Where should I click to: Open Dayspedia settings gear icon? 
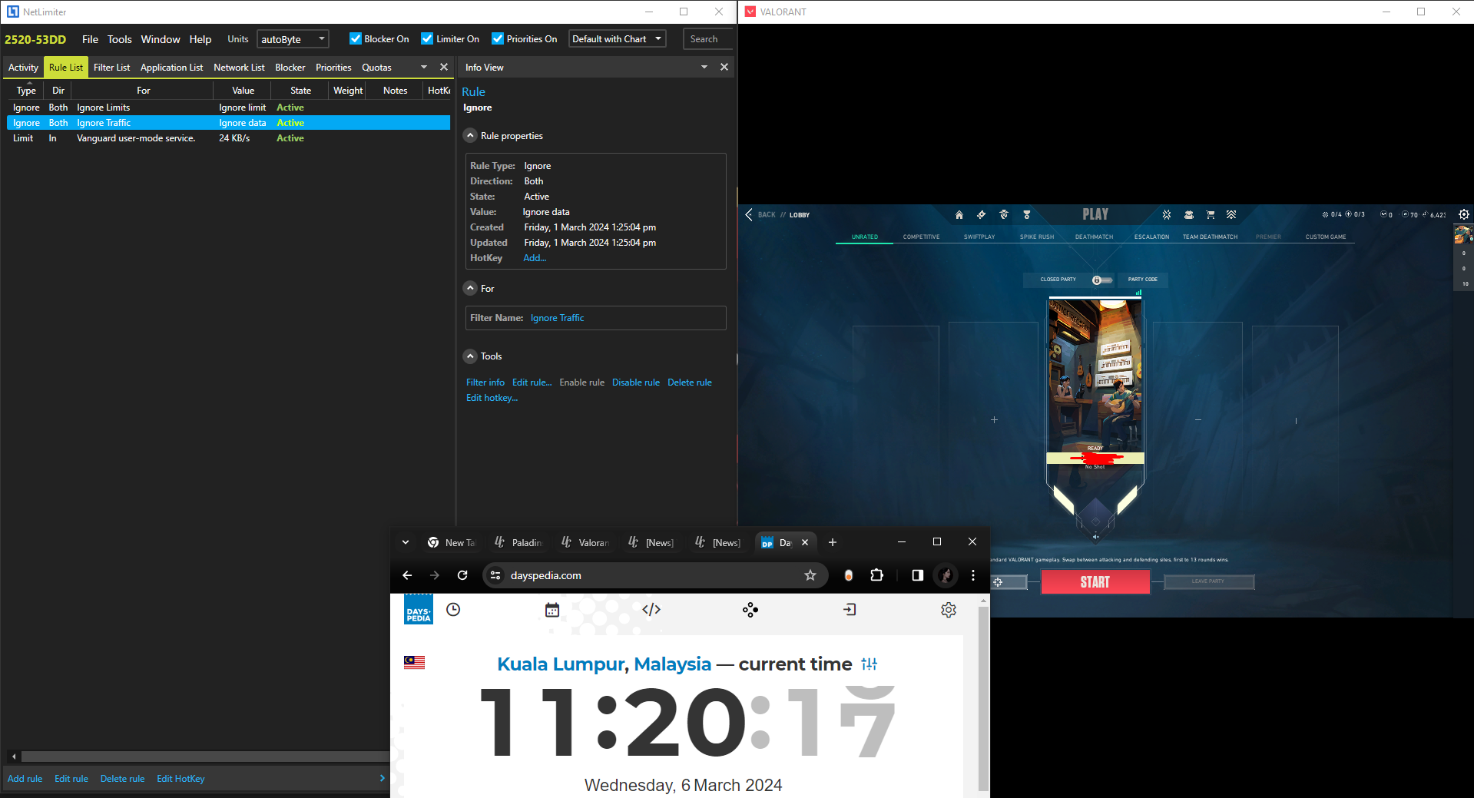(949, 610)
